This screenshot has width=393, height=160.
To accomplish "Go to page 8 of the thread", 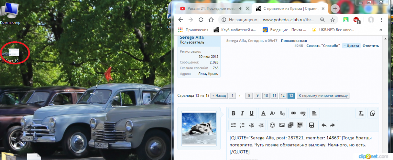I will click(x=249, y=96).
